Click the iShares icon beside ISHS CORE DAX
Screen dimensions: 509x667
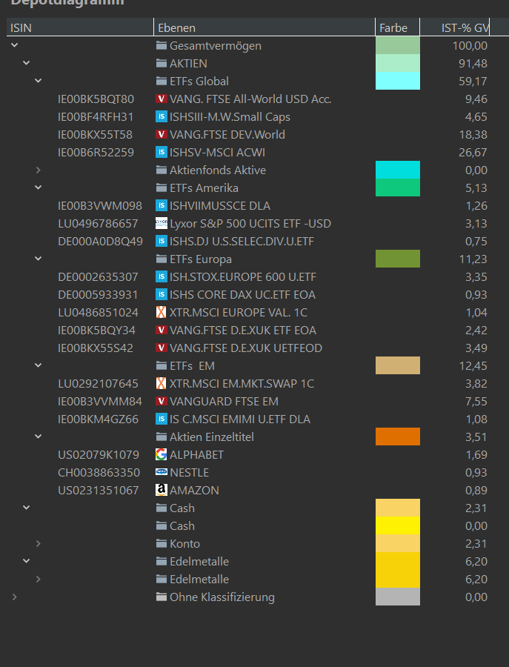coord(162,294)
